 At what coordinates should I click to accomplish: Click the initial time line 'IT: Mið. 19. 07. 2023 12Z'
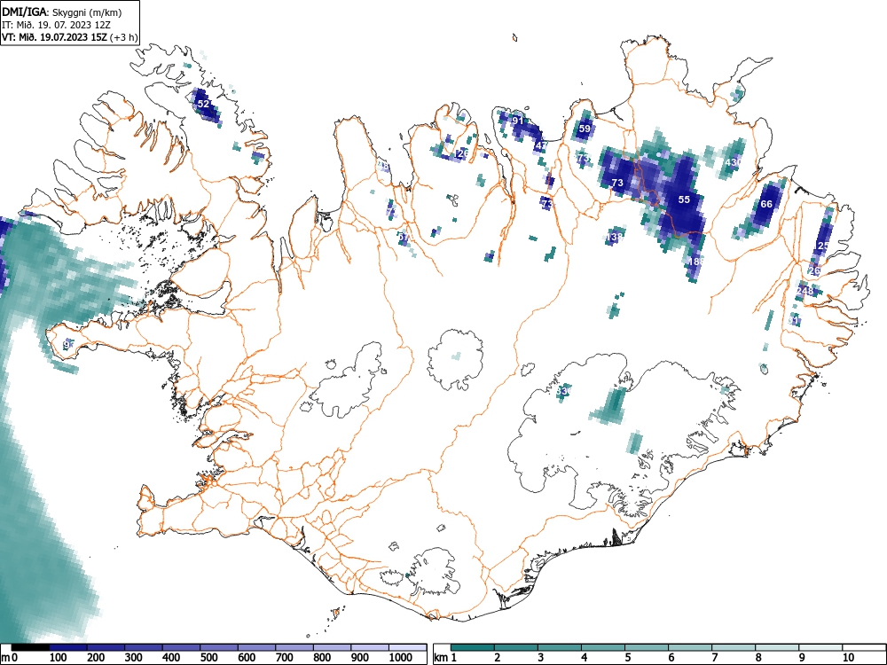(56, 25)
